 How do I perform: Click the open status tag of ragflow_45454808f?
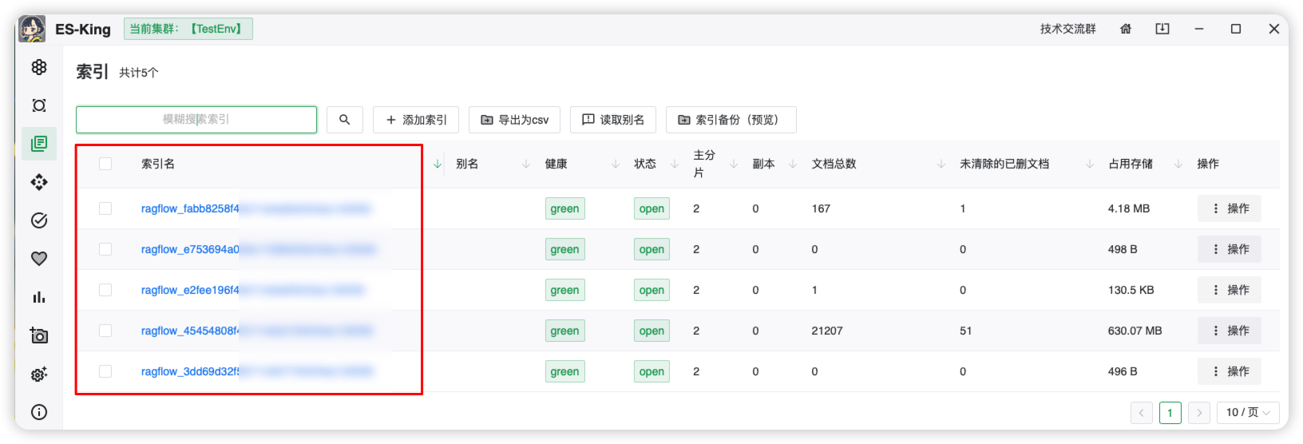(x=651, y=331)
